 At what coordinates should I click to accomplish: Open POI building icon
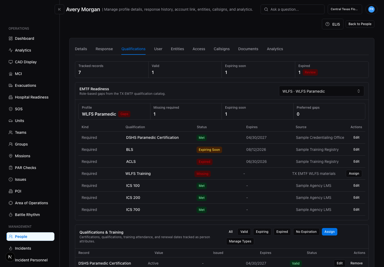(11, 191)
